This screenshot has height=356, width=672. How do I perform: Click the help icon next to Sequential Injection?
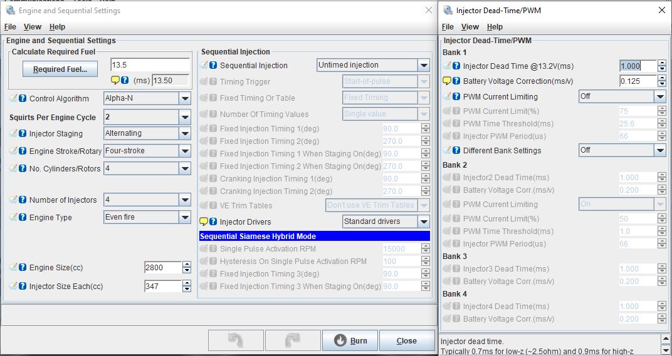(213, 65)
